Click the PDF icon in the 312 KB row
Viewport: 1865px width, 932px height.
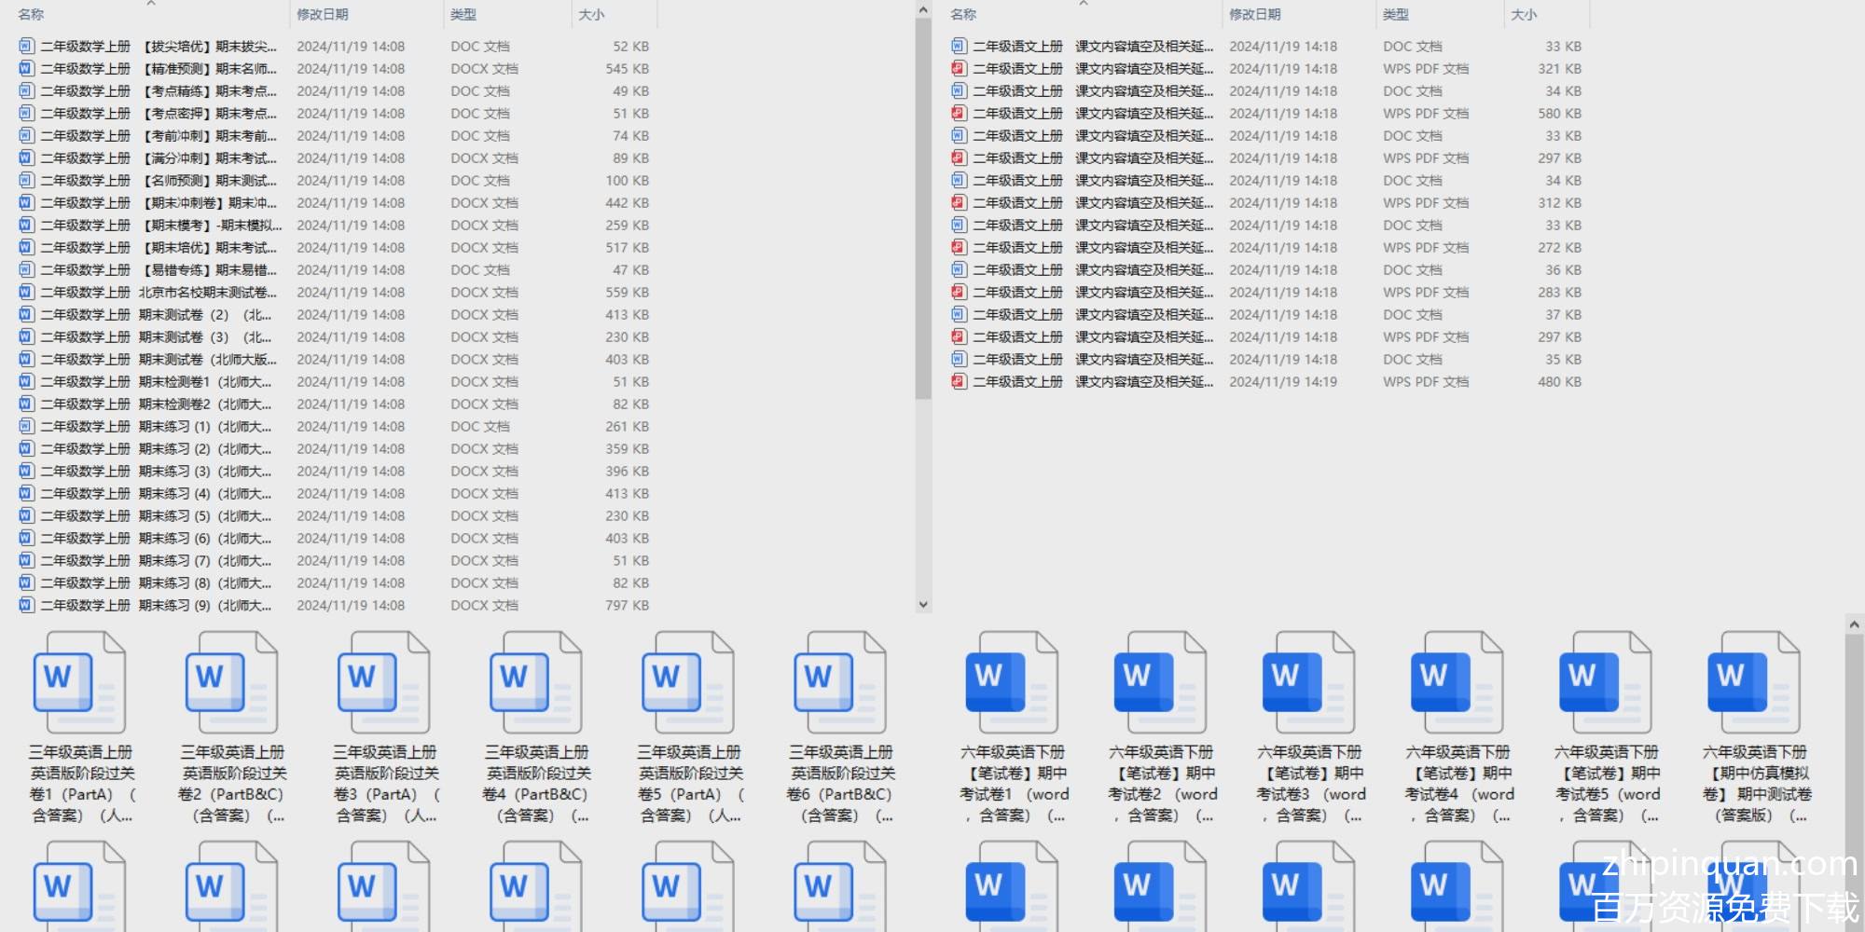959,202
